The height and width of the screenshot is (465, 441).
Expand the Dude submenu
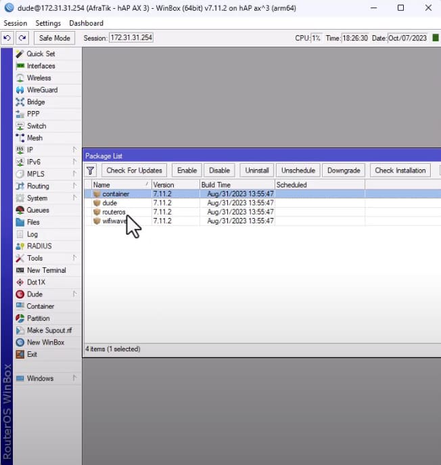[x=74, y=294]
